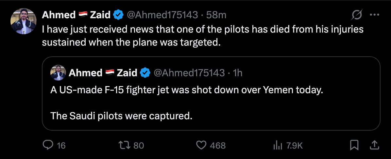Open the quoted tweet about the F-15 fighter jet

click(211, 94)
